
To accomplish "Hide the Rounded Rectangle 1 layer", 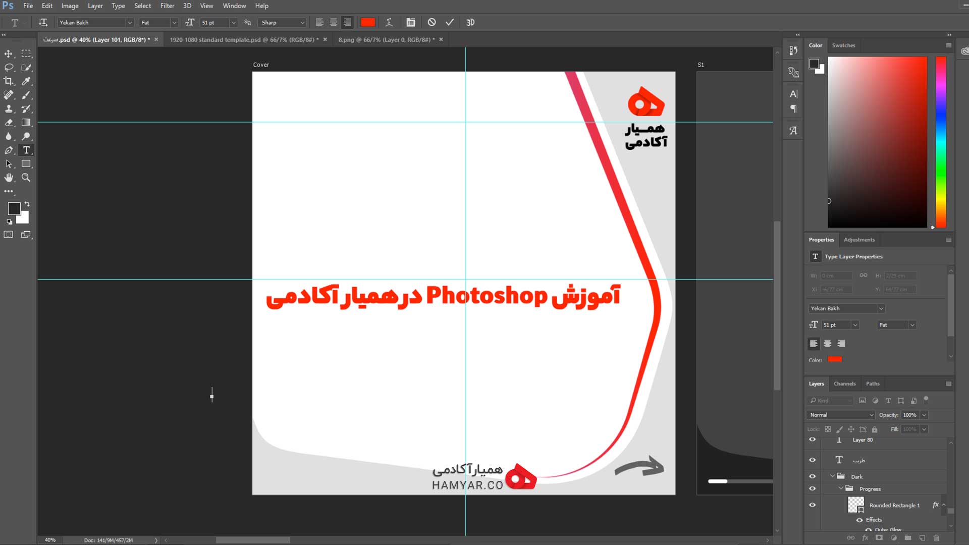I will pyautogui.click(x=812, y=505).
